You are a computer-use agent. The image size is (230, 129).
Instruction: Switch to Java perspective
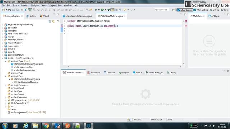(x=224, y=10)
